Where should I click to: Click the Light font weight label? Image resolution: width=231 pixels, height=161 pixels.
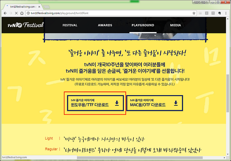(49, 138)
